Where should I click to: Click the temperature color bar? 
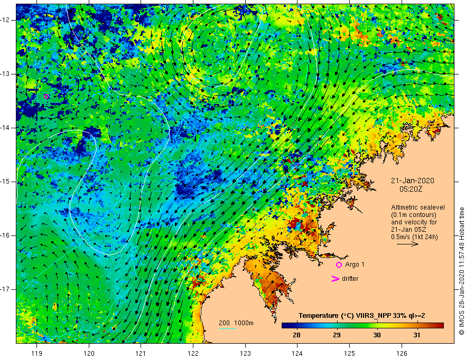(362, 326)
